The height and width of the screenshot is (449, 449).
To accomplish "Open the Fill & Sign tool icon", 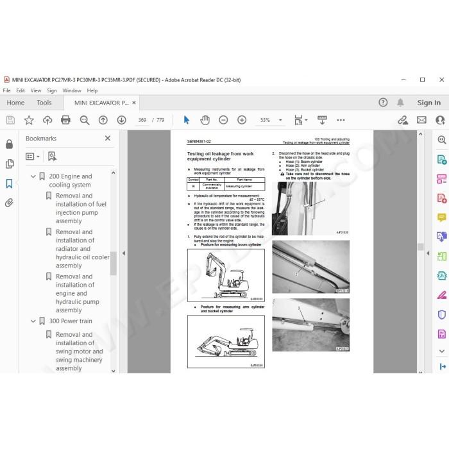I will 441,295.
